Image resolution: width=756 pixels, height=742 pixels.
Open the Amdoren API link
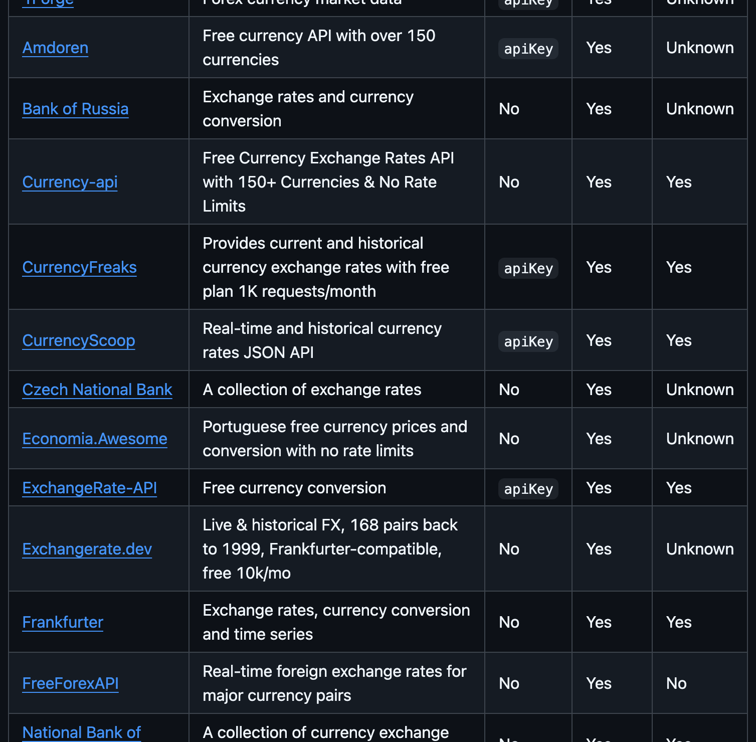(x=55, y=48)
